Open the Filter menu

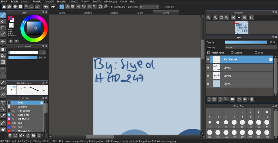(x=37, y=2)
